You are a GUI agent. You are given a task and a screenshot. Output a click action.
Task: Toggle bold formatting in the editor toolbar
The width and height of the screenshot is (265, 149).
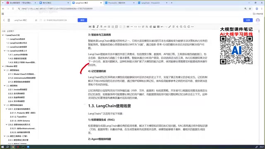coord(94,26)
